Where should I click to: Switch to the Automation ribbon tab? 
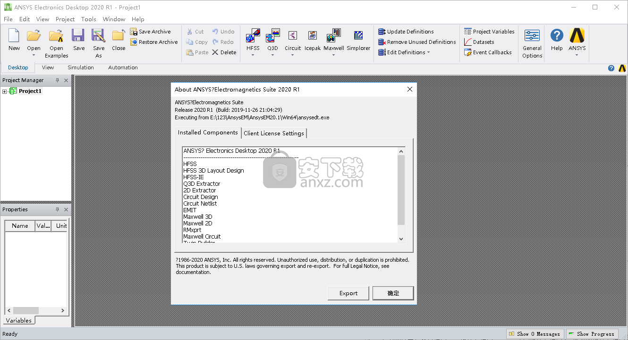tap(123, 67)
